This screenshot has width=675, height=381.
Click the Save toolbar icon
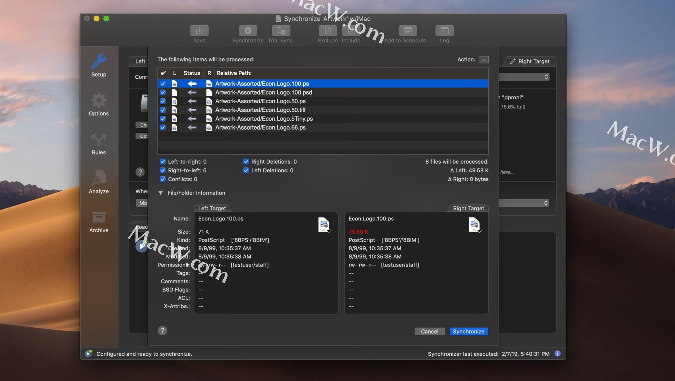tap(199, 31)
